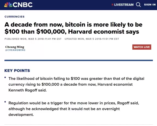Click the second key point about regulation

click(74, 109)
